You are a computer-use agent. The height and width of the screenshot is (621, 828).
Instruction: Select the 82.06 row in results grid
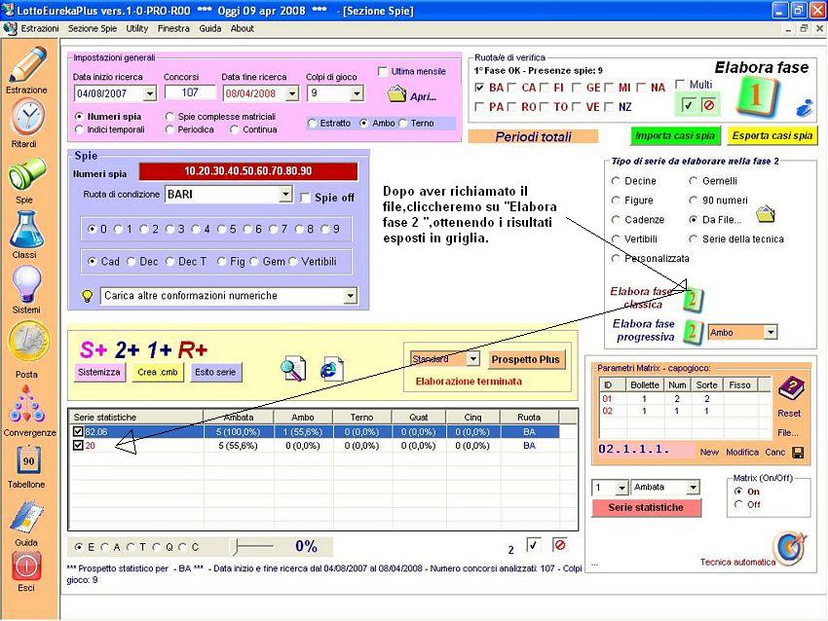[314, 431]
